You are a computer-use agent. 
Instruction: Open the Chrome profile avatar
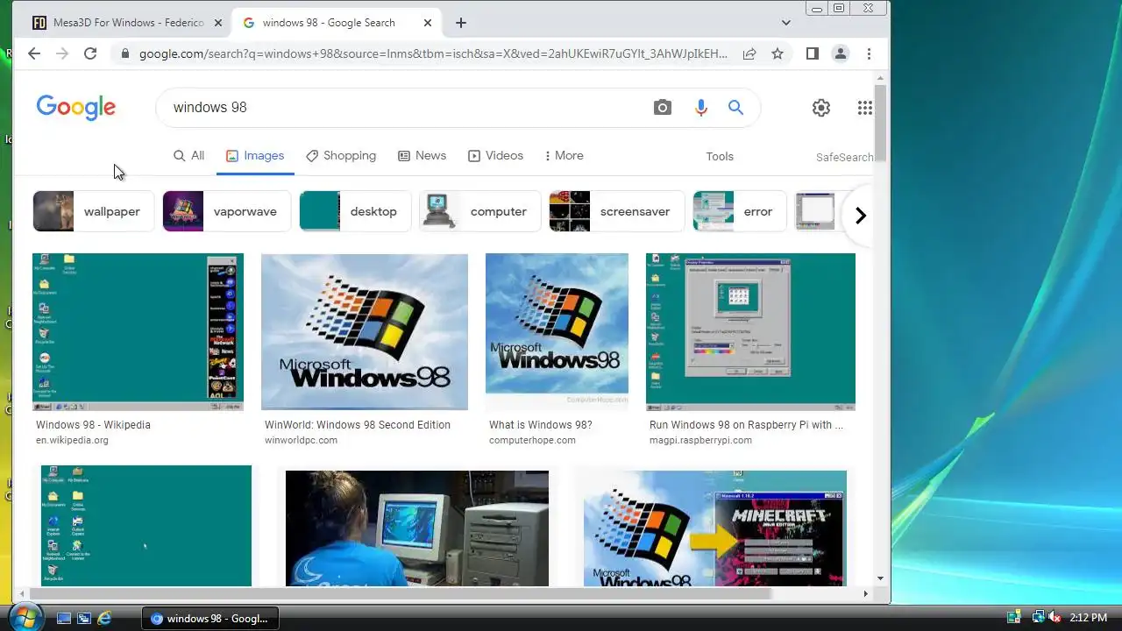pos(841,53)
